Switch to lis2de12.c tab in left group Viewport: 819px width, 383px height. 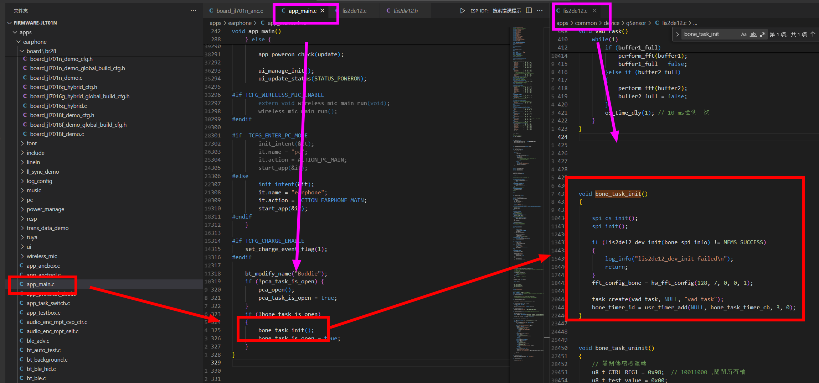click(354, 11)
